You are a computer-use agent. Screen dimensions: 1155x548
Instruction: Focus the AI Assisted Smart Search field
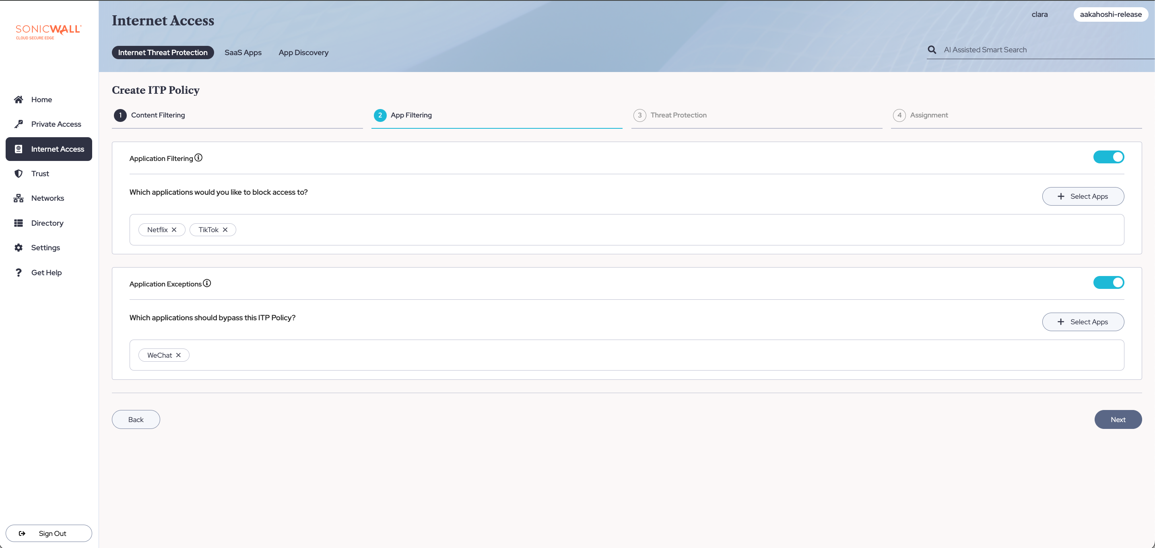click(x=1031, y=50)
